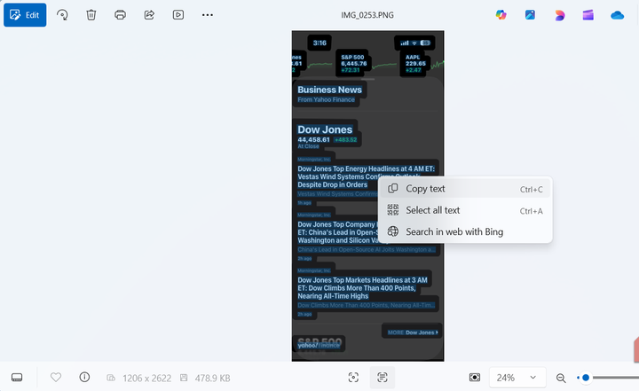
Task: Share the image via the share icon
Action: (x=149, y=15)
